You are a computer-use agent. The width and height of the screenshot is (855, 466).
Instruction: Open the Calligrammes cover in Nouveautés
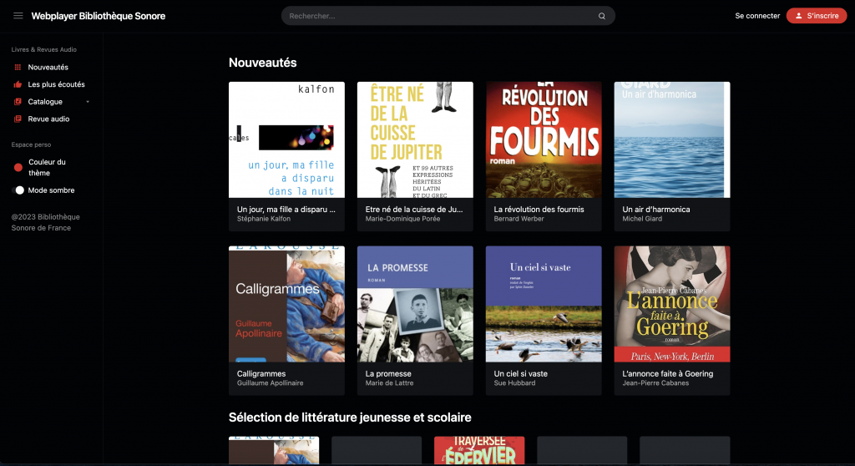coord(287,304)
